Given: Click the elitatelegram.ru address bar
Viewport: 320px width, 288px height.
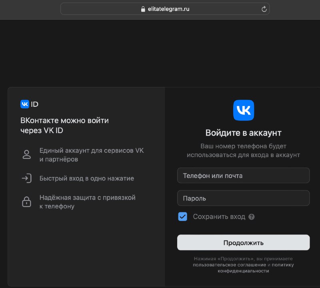Looking at the screenshot, I should point(165,9).
